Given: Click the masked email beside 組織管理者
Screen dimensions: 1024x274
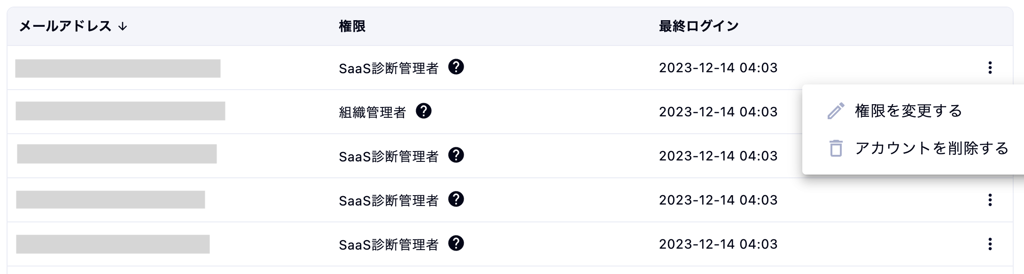Looking at the screenshot, I should 120,111.
